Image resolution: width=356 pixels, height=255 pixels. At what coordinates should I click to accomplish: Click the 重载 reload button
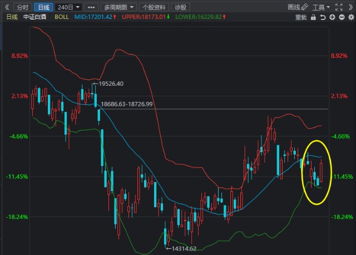[301, 17]
